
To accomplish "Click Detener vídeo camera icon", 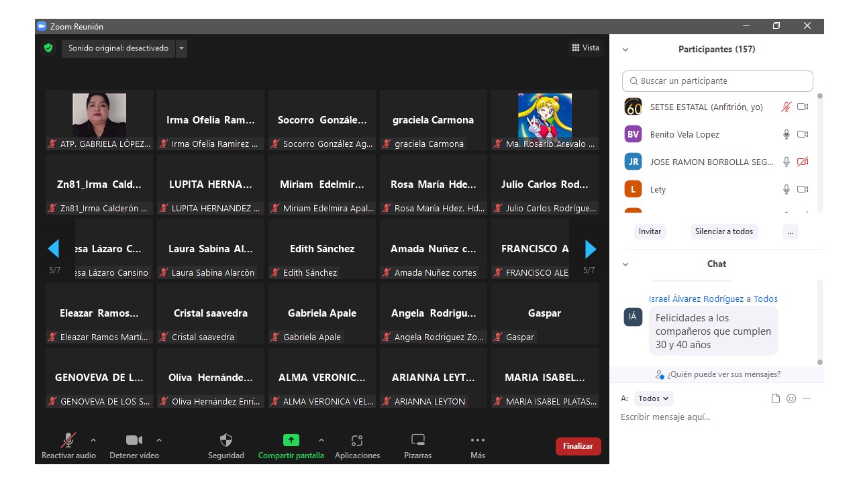I will coord(134,440).
